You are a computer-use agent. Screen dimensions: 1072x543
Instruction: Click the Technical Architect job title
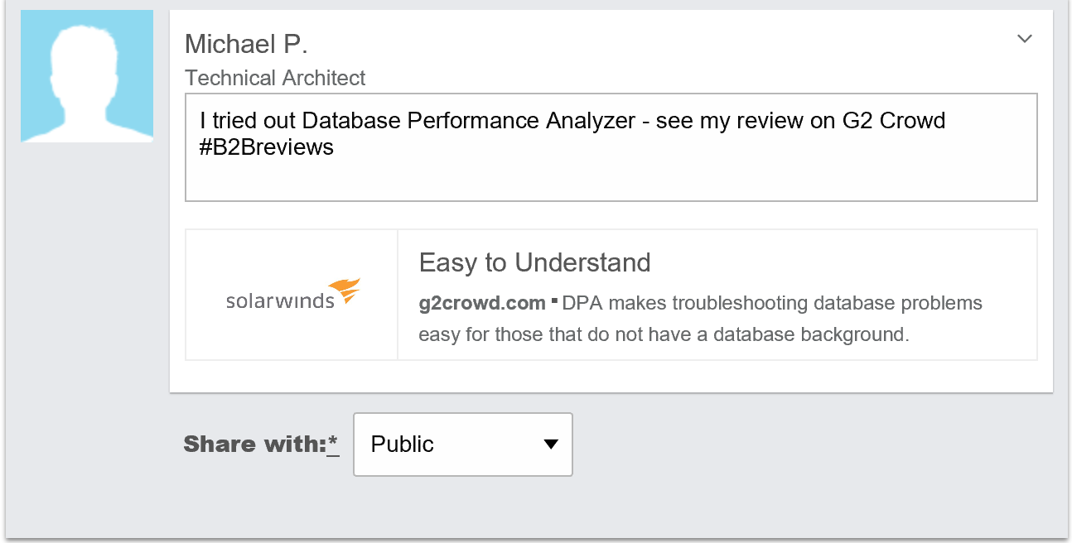click(x=275, y=78)
